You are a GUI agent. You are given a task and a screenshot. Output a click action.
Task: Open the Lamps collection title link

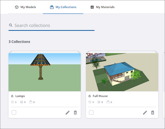20,96
